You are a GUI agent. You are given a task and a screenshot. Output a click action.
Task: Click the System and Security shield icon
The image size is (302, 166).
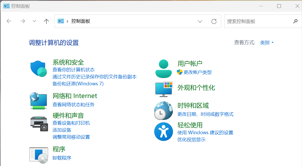click(38, 69)
